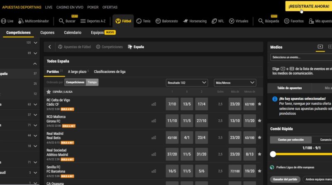Click the info icon in betslip
Screen dimensions: 332x185
pos(275,99)
